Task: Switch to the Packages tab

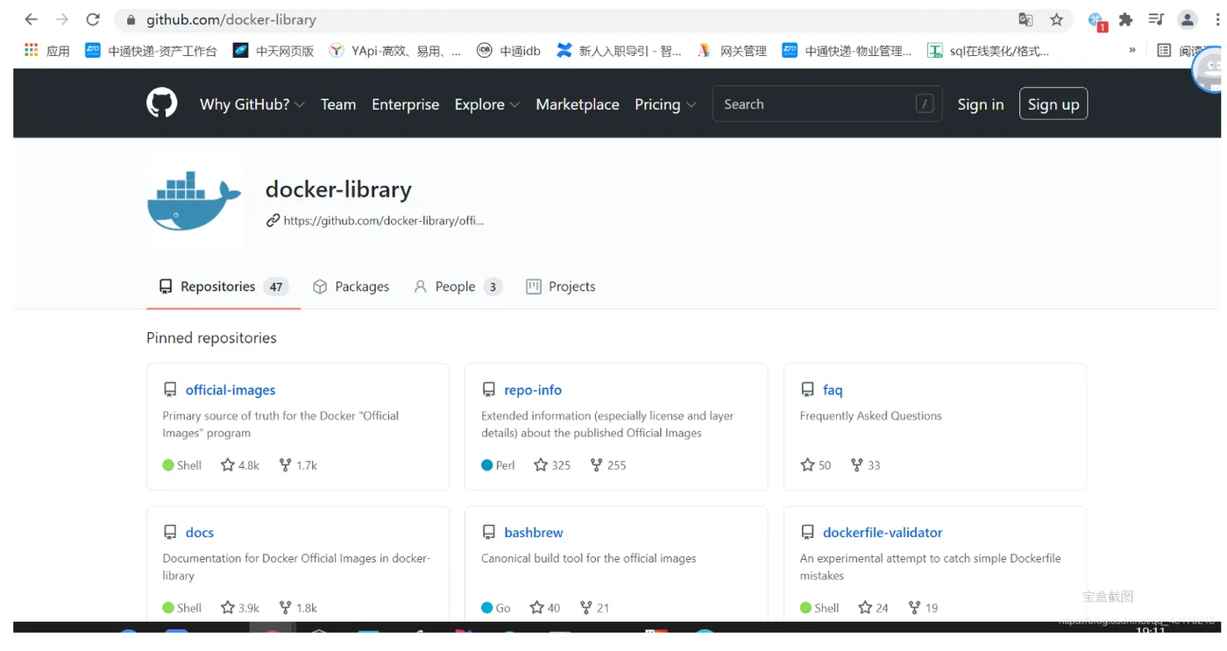Action: click(x=351, y=287)
